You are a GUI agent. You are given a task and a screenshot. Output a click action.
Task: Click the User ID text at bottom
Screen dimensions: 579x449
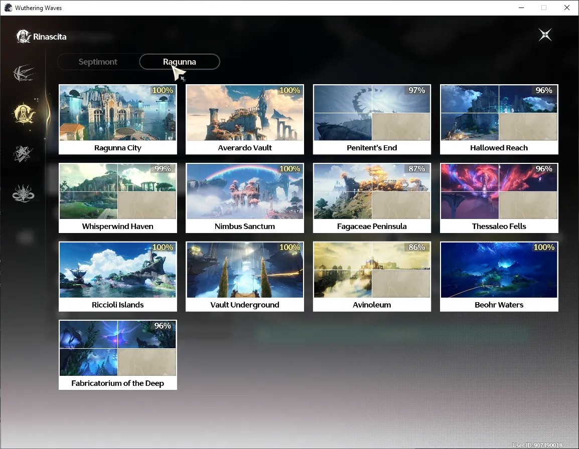point(537,445)
